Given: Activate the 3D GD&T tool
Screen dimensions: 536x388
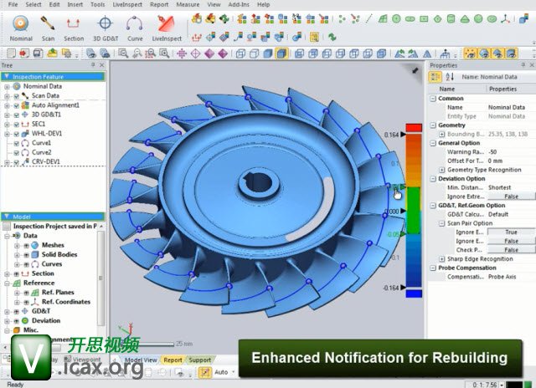Looking at the screenshot, I should [105, 26].
